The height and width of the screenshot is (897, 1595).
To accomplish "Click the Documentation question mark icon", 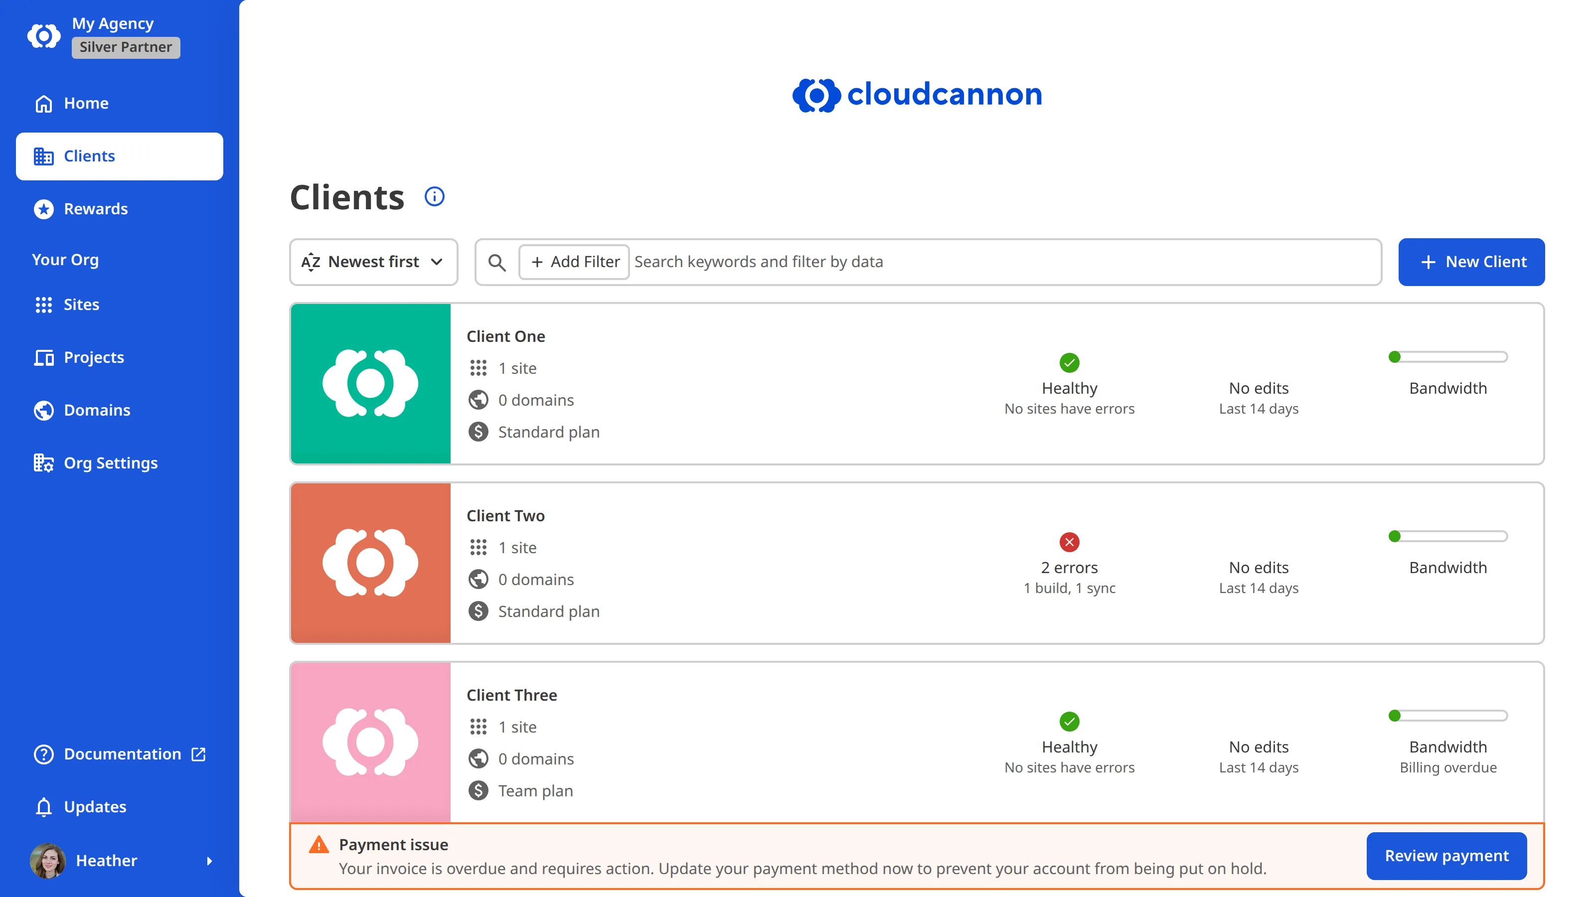I will [43, 754].
